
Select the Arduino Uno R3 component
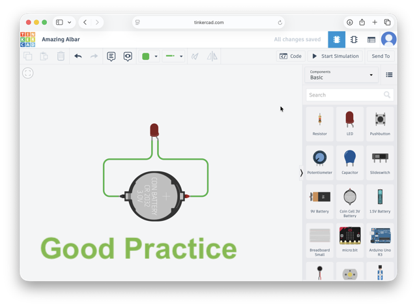pyautogui.click(x=380, y=241)
